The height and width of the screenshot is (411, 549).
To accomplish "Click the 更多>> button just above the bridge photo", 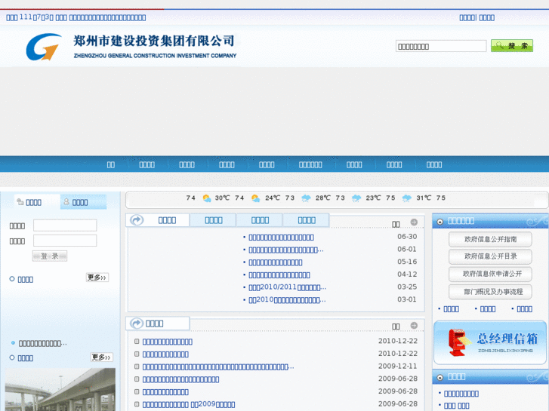I will tap(101, 357).
